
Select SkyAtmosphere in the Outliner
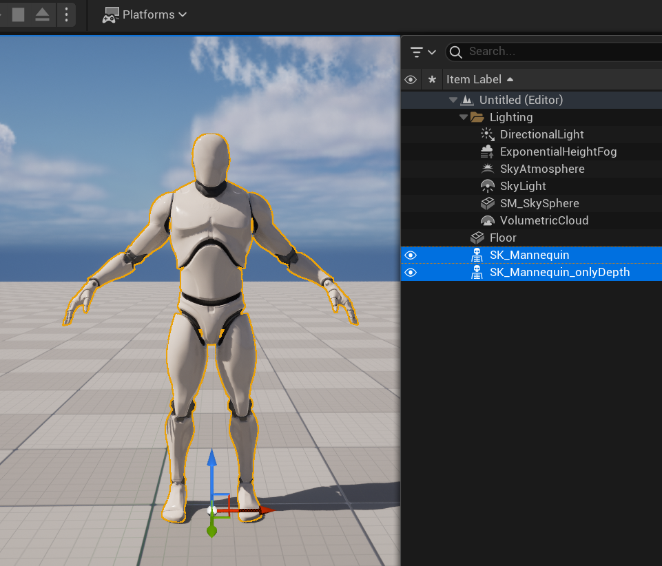pyautogui.click(x=541, y=169)
